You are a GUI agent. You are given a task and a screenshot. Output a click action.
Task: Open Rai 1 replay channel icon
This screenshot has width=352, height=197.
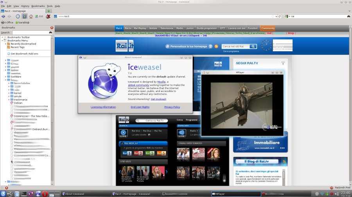127,153
